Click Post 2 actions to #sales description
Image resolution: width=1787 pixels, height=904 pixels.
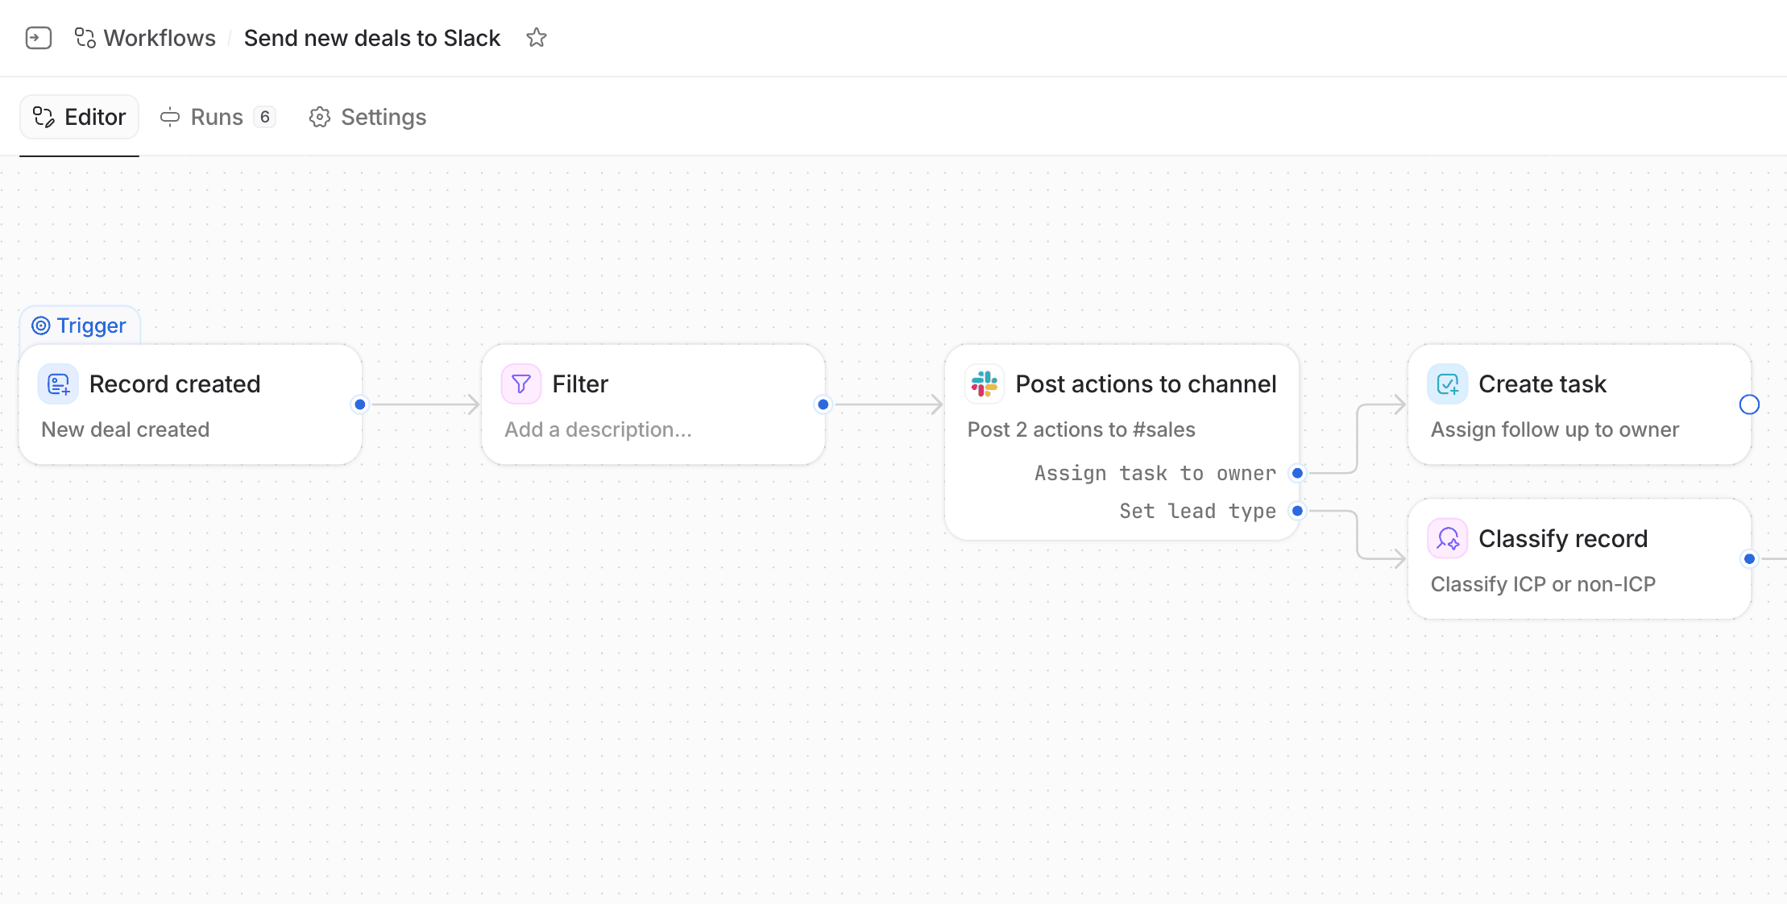pyautogui.click(x=1081, y=429)
